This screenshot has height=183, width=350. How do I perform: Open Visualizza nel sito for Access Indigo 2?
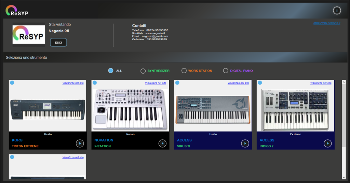click(321, 83)
